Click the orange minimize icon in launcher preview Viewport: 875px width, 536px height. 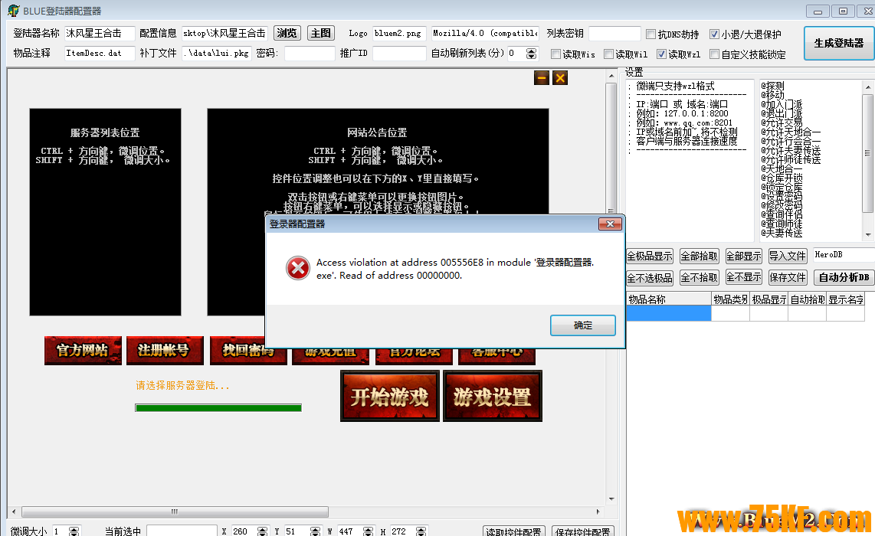[x=541, y=78]
